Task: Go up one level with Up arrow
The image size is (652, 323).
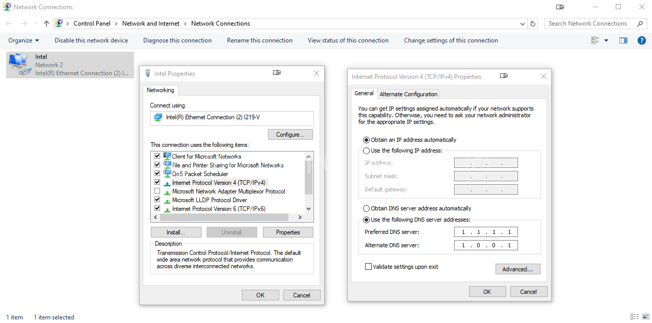Action: [47, 24]
